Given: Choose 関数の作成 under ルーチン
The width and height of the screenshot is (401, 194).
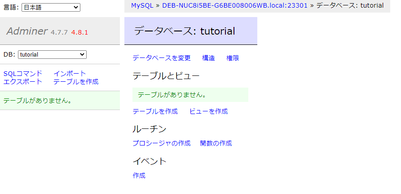Looking at the screenshot, I should [216, 143].
